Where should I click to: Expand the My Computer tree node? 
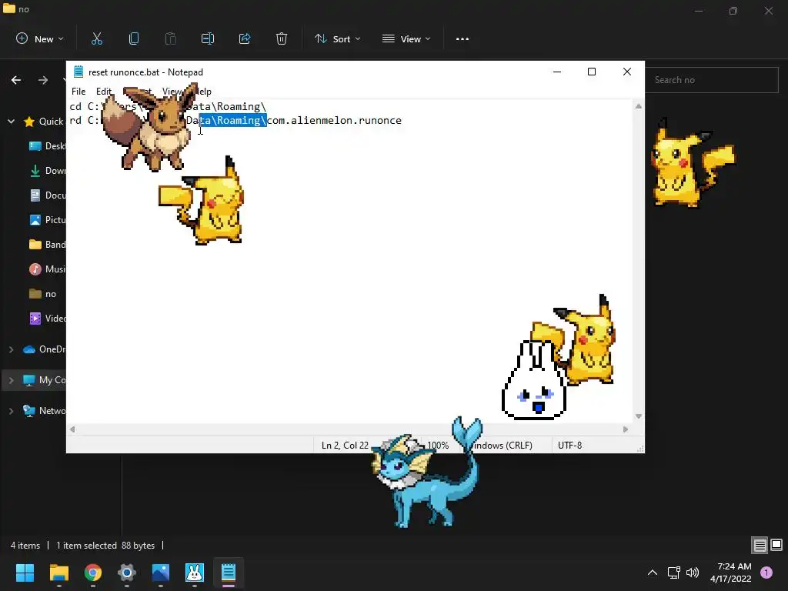(11, 380)
